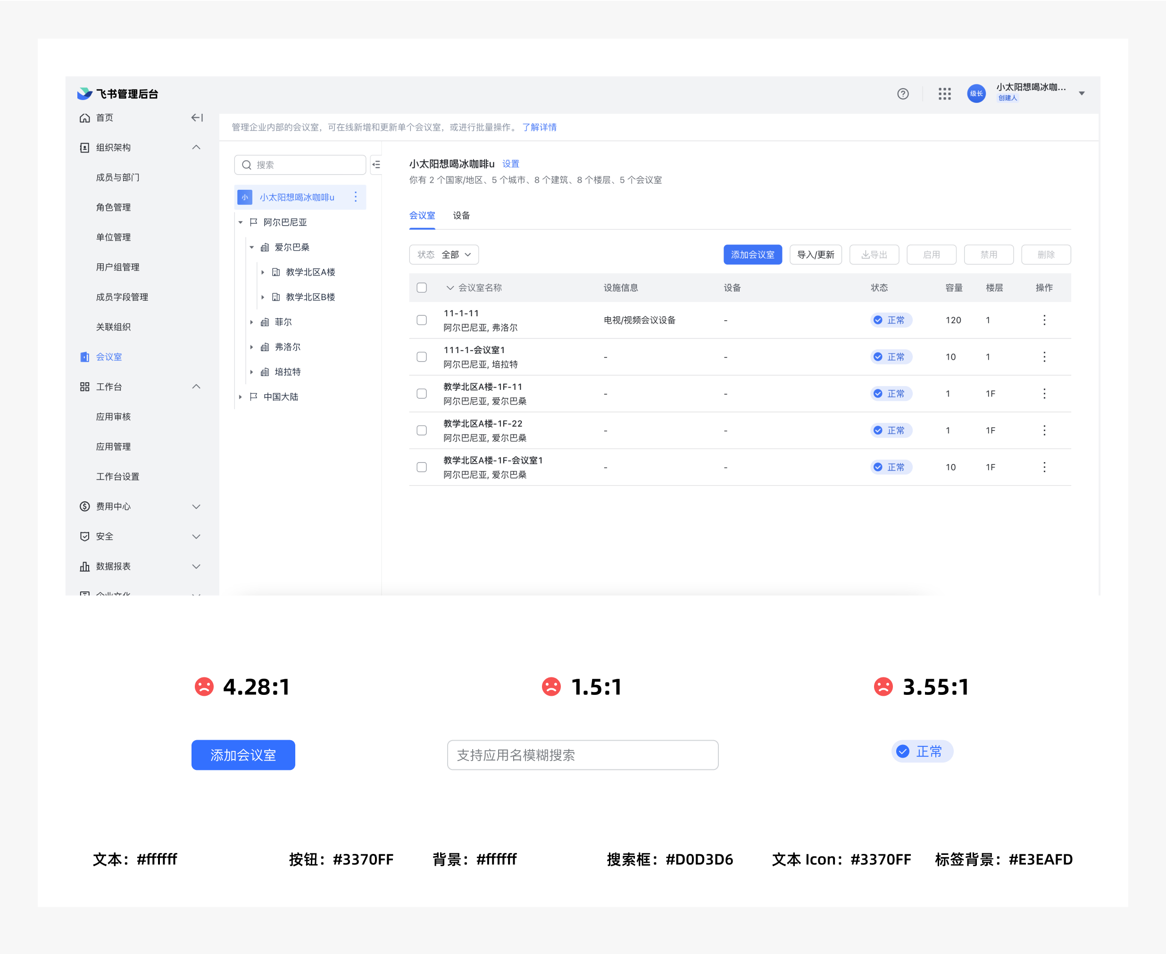Switch to the 设备 tab

click(x=461, y=215)
